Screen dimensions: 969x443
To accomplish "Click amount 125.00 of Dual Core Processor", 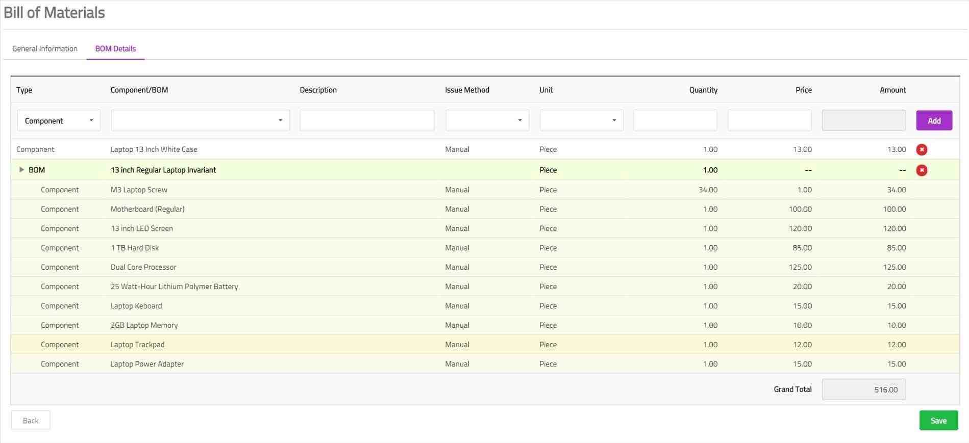I will 895,267.
